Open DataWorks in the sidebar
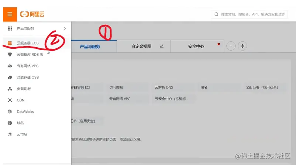 (37, 111)
